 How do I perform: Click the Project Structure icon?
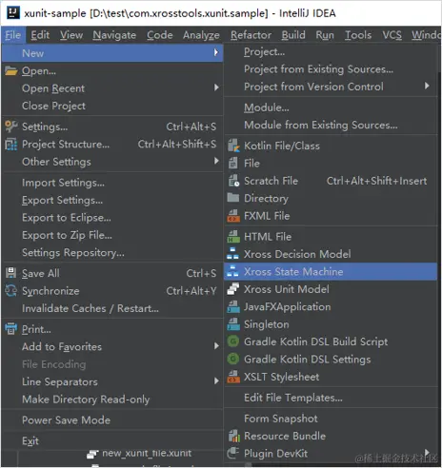coord(11,145)
